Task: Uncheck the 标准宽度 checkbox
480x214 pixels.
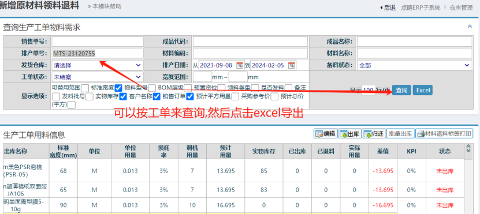Action: 119,88
